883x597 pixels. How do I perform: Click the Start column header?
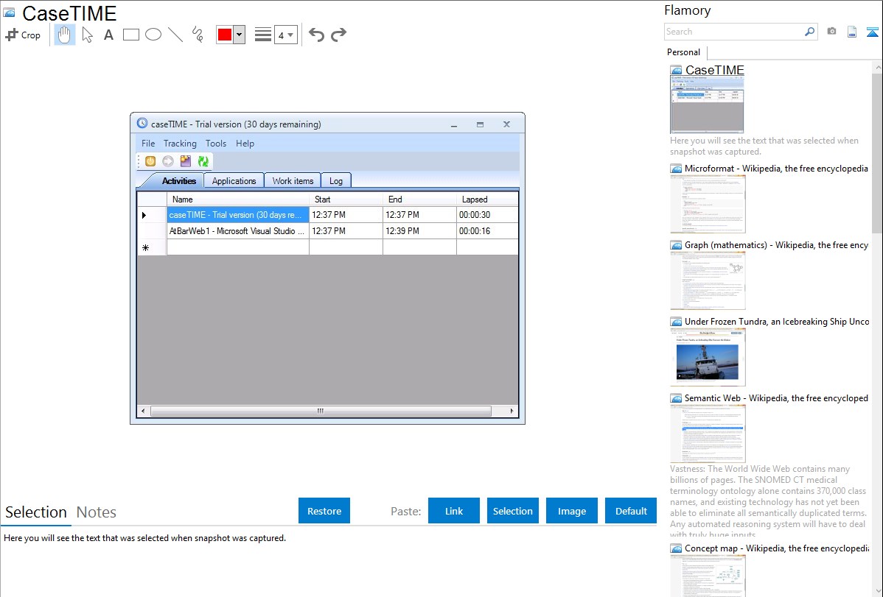[346, 199]
